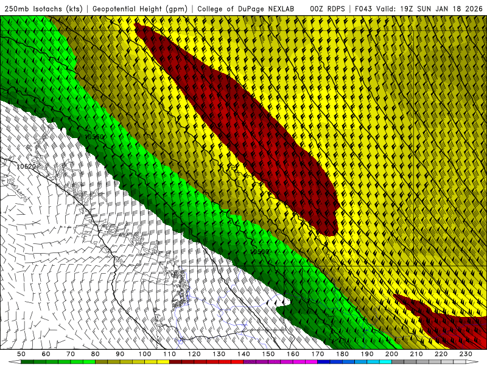Click the 10560 height contour label
The image size is (487, 365).
[94, 137]
